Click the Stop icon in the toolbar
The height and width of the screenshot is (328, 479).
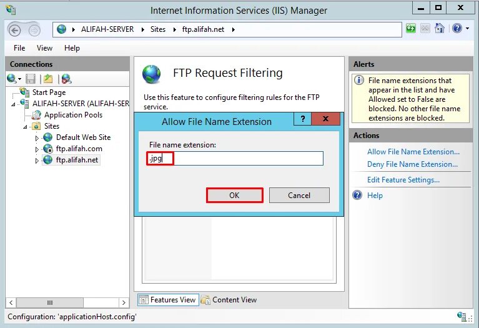coord(425,29)
